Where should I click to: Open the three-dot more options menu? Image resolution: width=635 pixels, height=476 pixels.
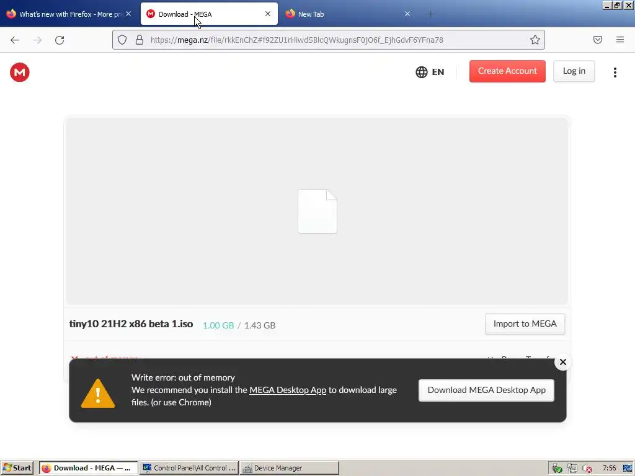615,72
